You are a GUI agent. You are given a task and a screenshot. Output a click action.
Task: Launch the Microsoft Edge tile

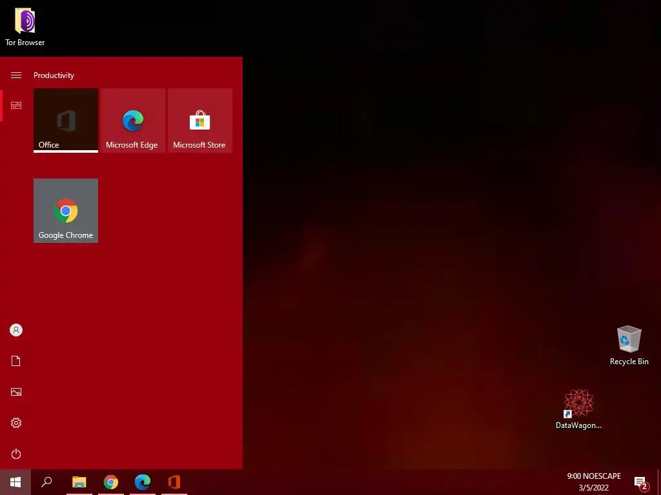tap(133, 121)
